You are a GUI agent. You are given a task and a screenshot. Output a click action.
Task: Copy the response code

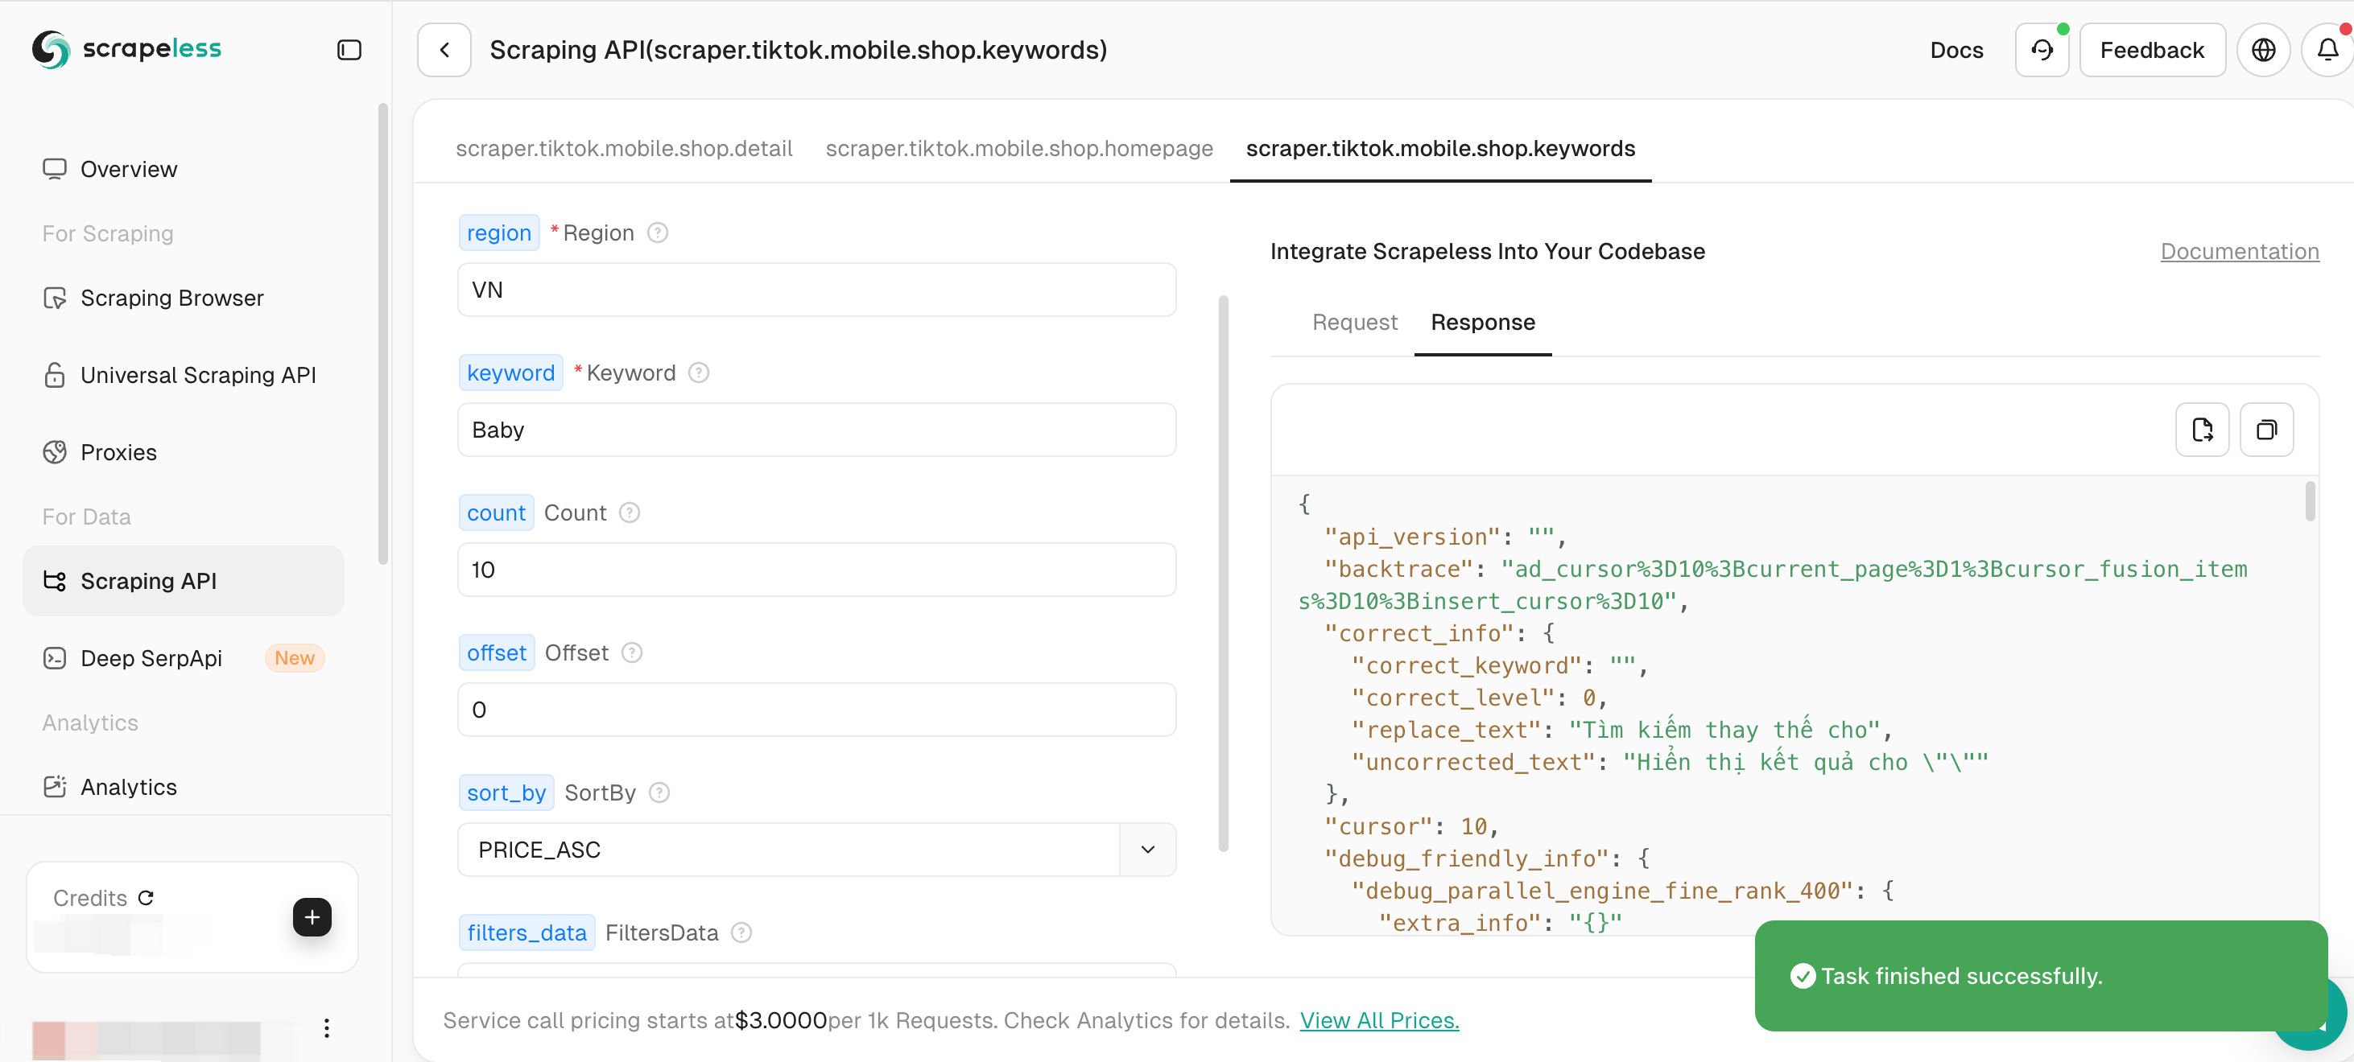pos(2266,429)
